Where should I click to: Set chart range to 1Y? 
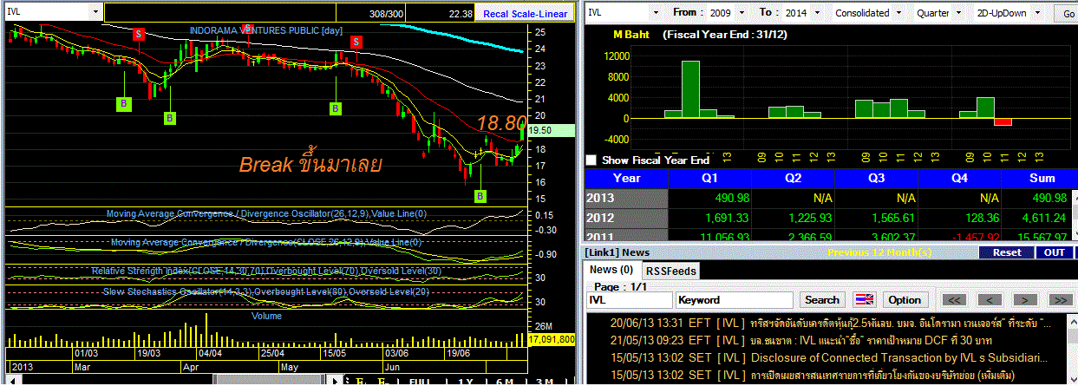[465, 382]
